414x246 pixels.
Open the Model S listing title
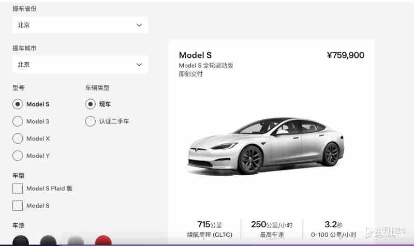tap(195, 55)
